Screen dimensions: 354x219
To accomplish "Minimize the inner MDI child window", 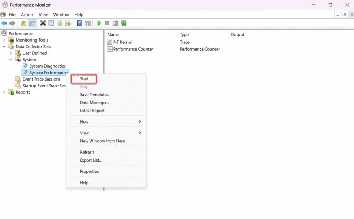I will [337, 15].
